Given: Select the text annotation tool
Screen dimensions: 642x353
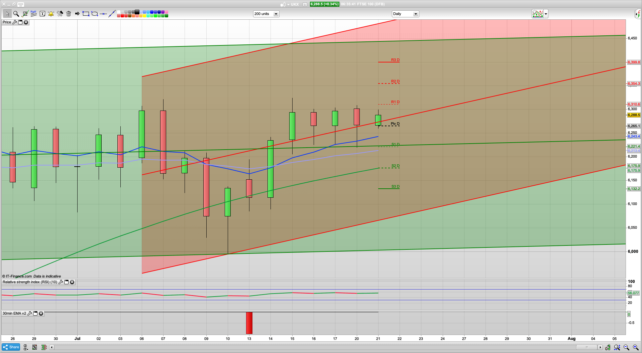Looking at the screenshot, I should (x=42, y=14).
